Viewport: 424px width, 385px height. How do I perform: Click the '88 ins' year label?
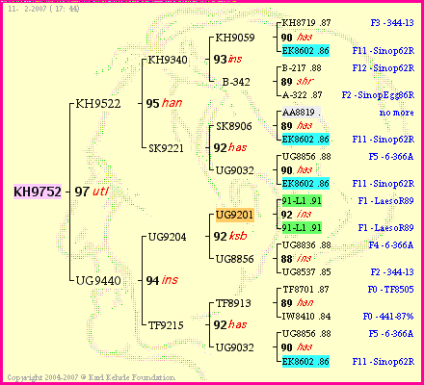tap(296, 259)
